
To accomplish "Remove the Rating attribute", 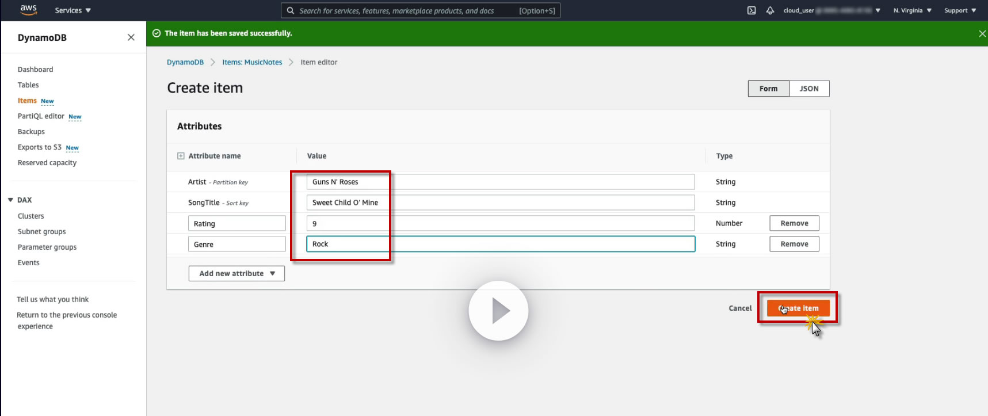I will pyautogui.click(x=794, y=223).
